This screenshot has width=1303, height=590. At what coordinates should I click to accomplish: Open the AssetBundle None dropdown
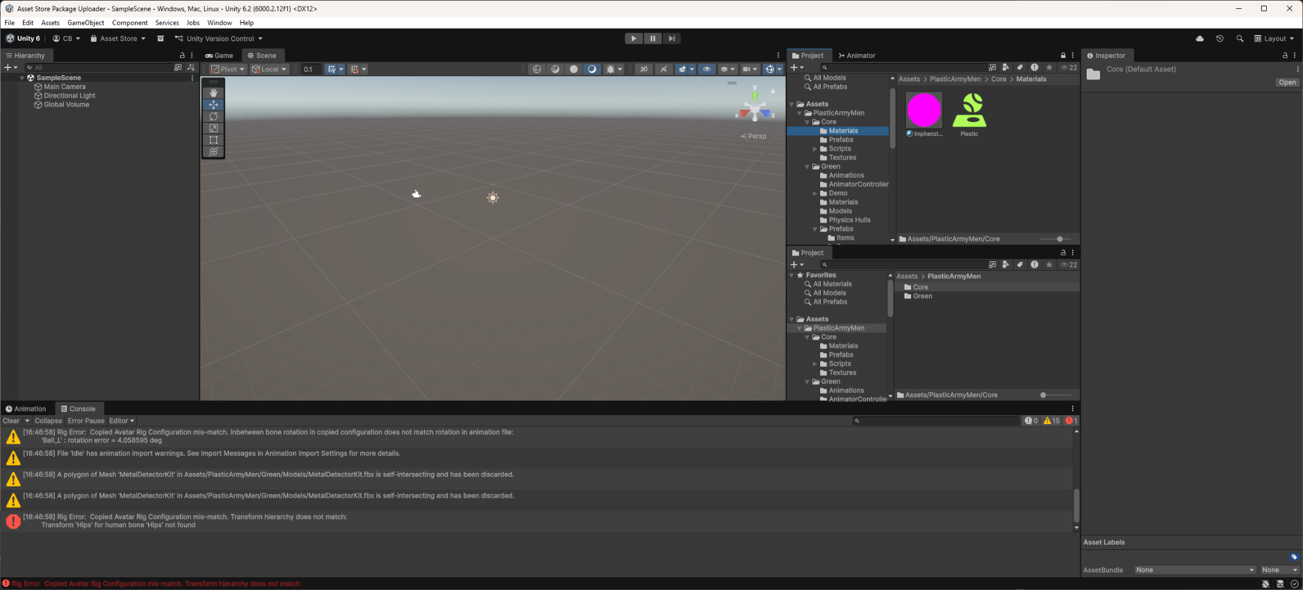tap(1195, 570)
